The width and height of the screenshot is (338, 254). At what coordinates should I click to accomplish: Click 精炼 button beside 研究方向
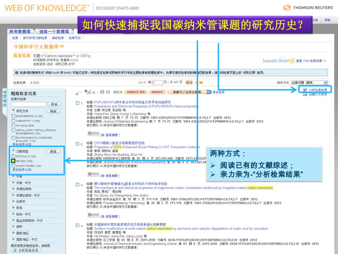(53, 111)
